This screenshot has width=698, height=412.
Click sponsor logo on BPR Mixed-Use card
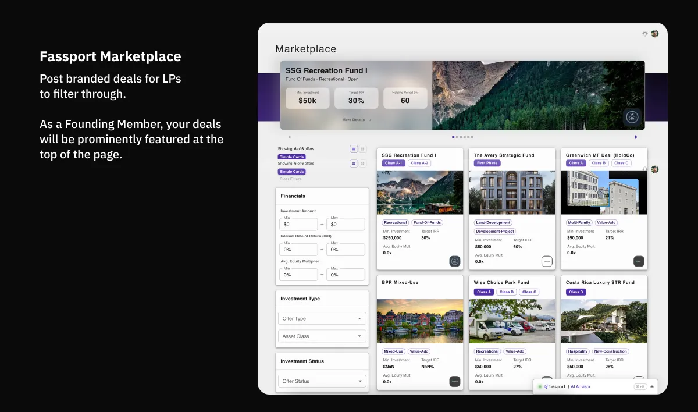[x=455, y=381]
